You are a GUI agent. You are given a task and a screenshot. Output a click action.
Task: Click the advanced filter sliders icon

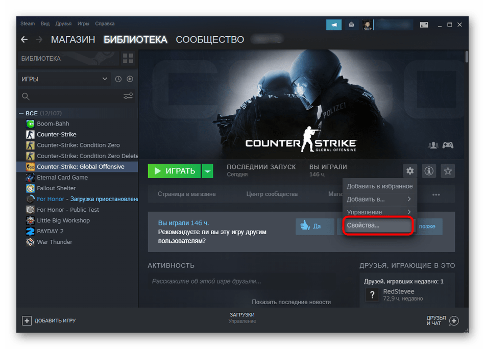(128, 96)
